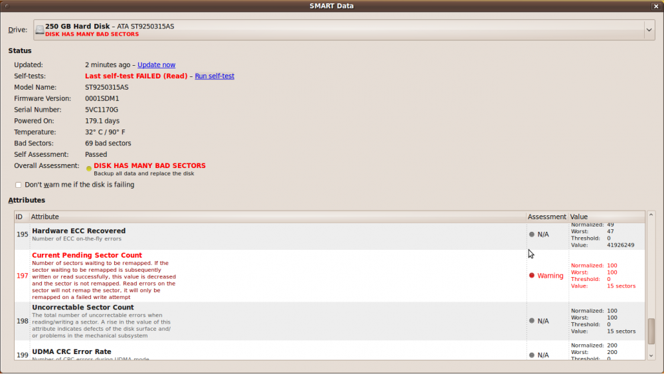This screenshot has width=664, height=374.
Task: Select the Current Pending Sector Count row
Action: [x=330, y=276]
